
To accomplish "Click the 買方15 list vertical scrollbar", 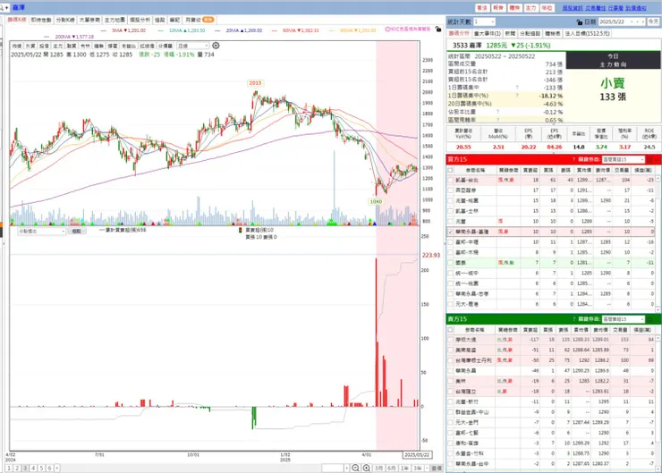I will [658, 242].
